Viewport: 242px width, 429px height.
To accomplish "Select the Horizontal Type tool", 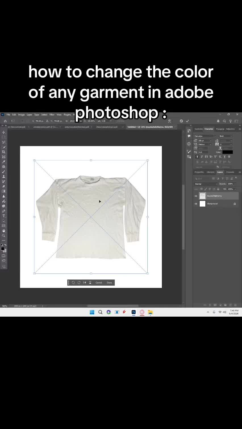I will [x=4, y=216].
